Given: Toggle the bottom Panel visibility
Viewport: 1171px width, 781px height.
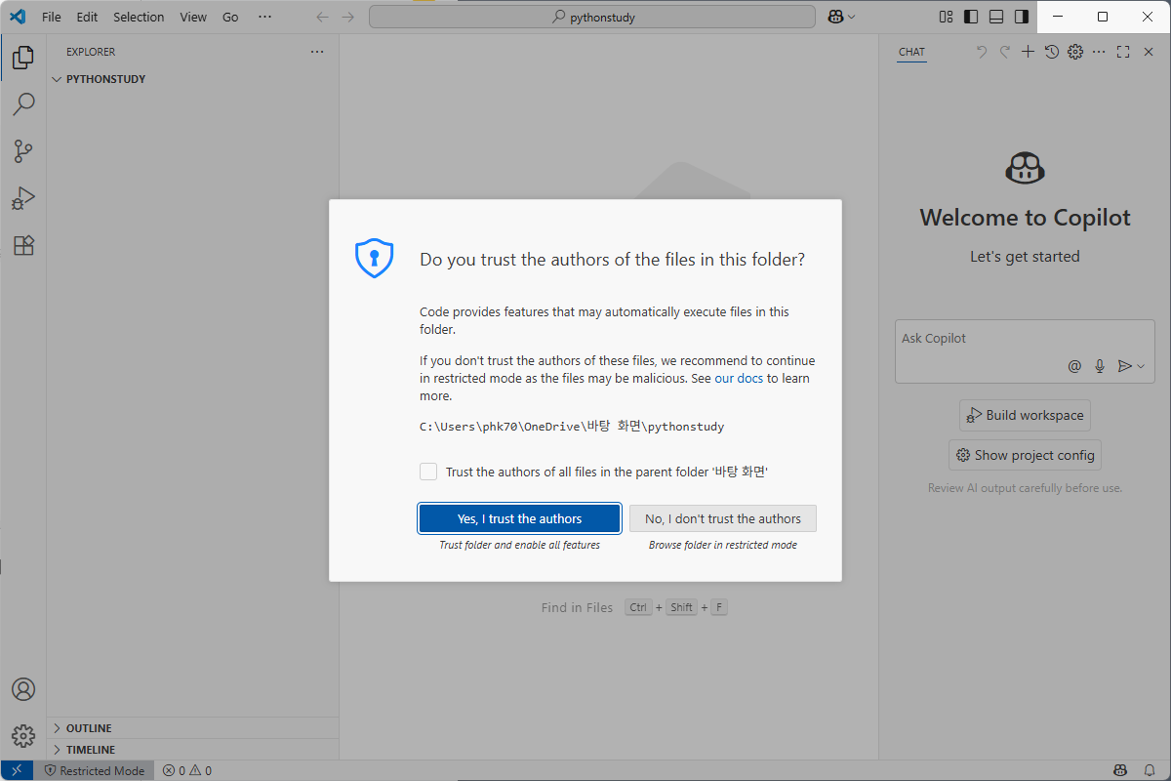Looking at the screenshot, I should [x=996, y=17].
